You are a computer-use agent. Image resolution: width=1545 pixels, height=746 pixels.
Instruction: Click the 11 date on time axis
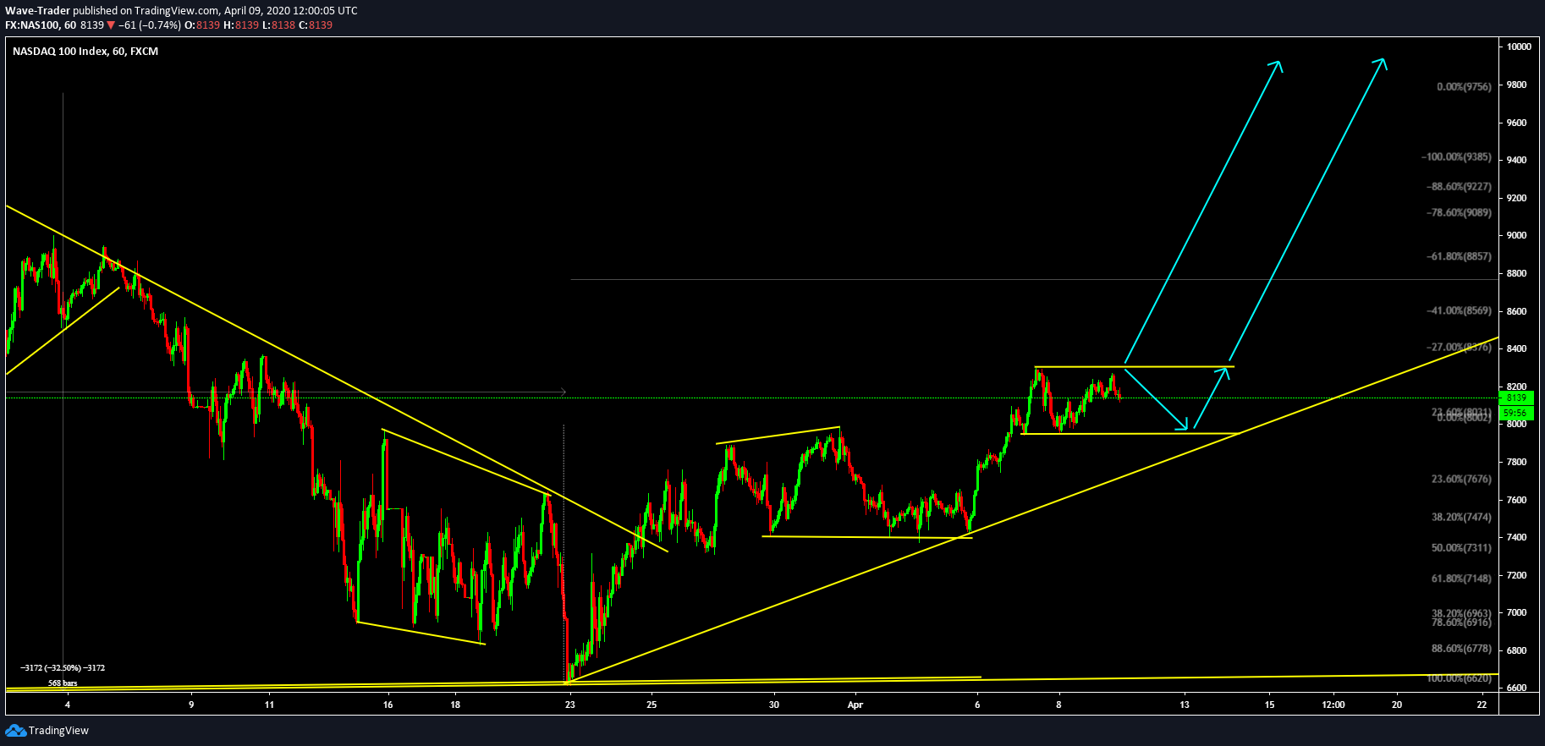269,705
